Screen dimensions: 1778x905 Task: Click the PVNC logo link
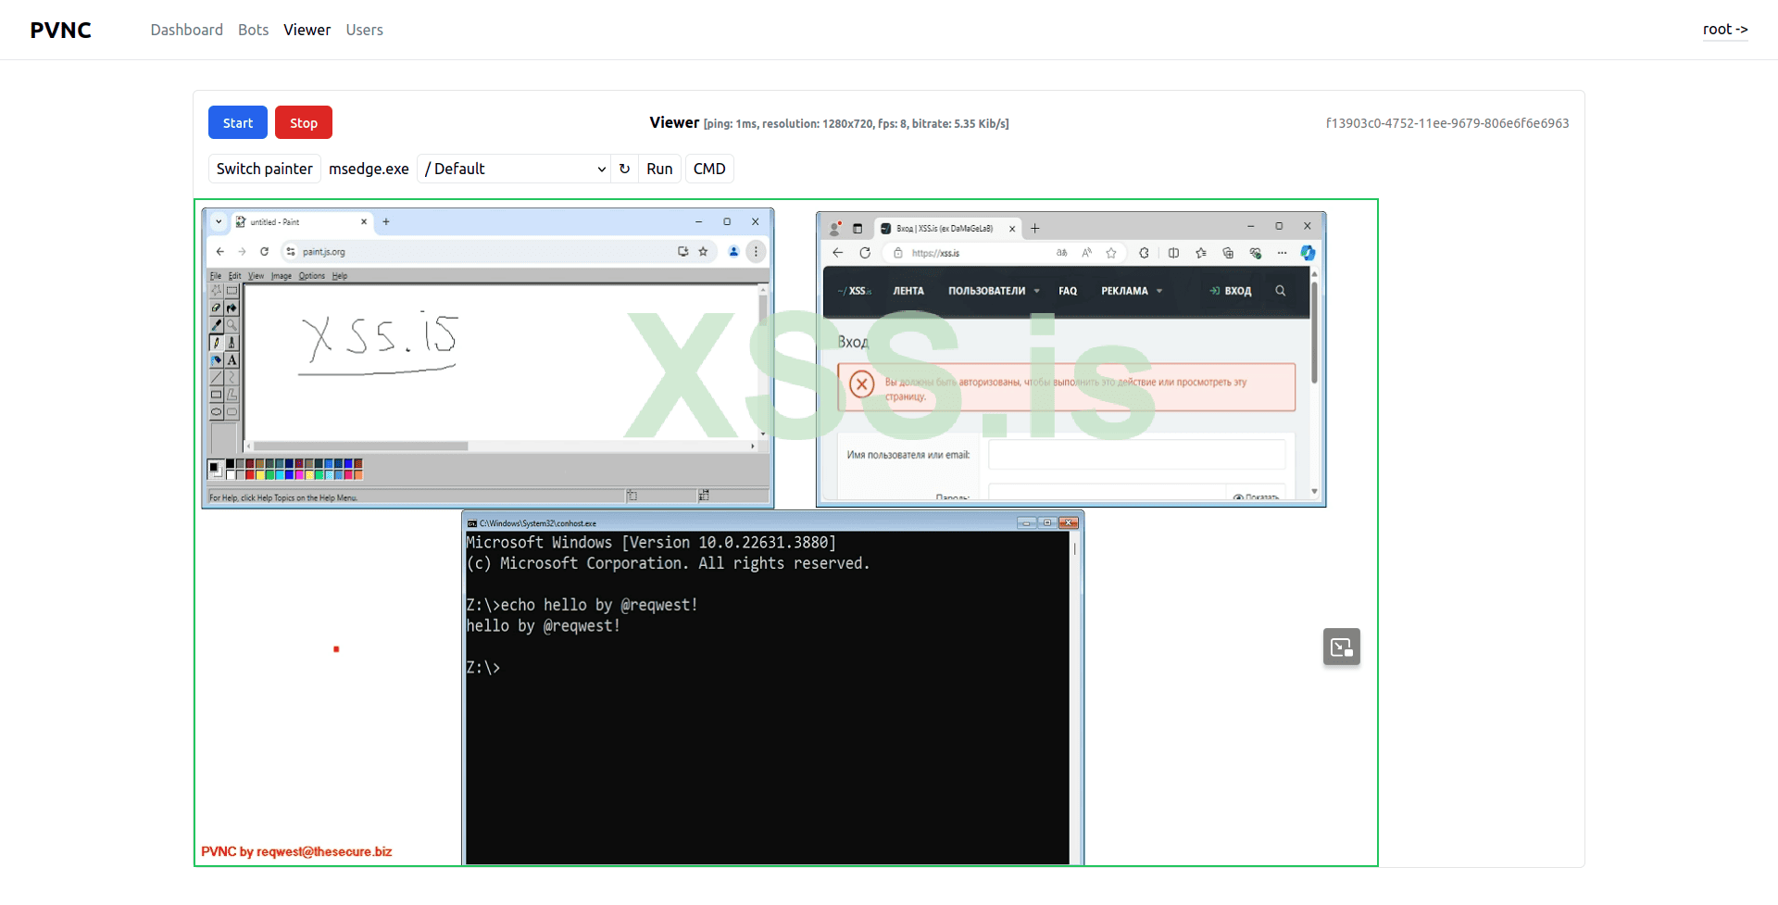pyautogui.click(x=61, y=30)
